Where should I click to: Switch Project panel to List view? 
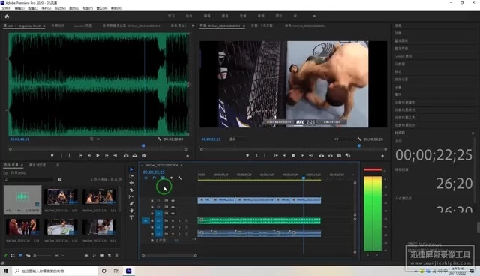point(13,255)
